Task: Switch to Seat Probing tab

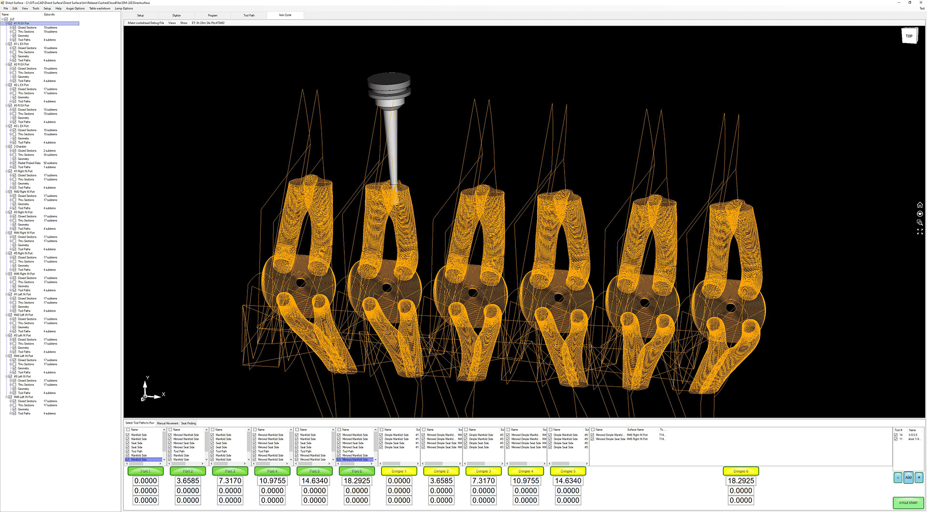Action: pyautogui.click(x=188, y=423)
